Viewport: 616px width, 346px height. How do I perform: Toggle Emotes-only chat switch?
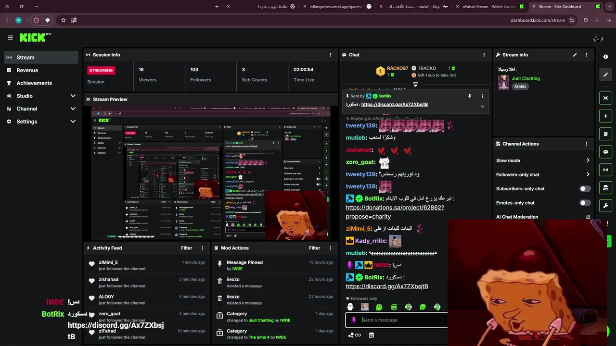click(585, 203)
